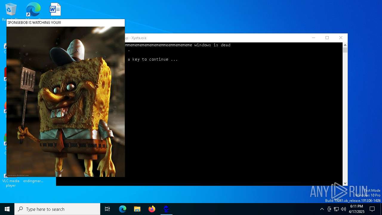Open the volume speaker tray icon

coord(344,209)
